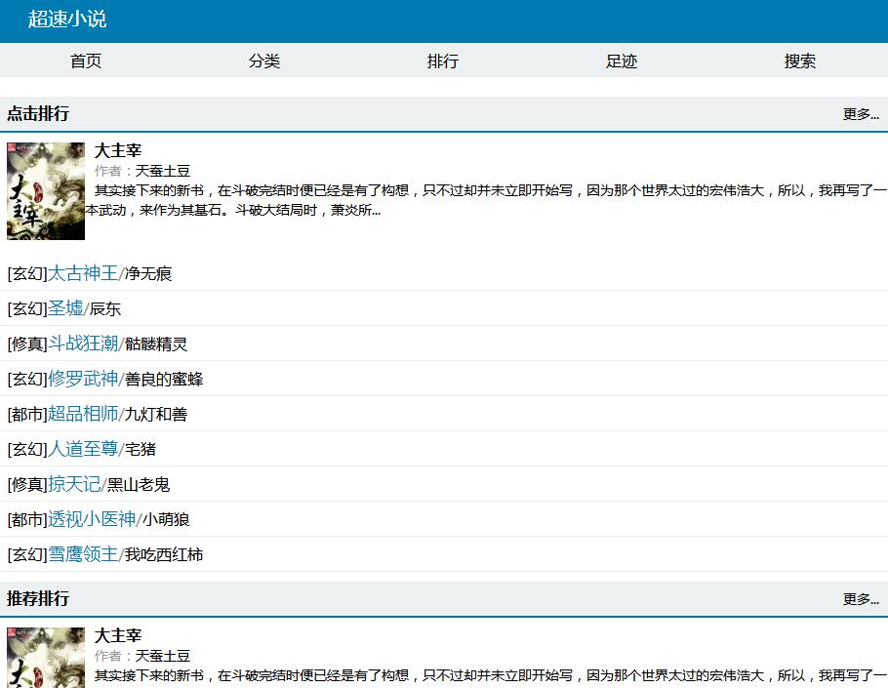Open the novel 斗战狂潮

coord(86,344)
